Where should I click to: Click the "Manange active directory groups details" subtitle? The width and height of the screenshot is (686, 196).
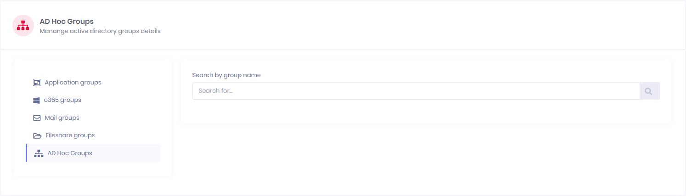[x=100, y=31]
